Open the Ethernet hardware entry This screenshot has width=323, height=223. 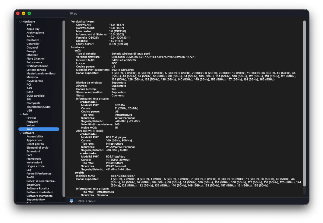click(x=32, y=55)
